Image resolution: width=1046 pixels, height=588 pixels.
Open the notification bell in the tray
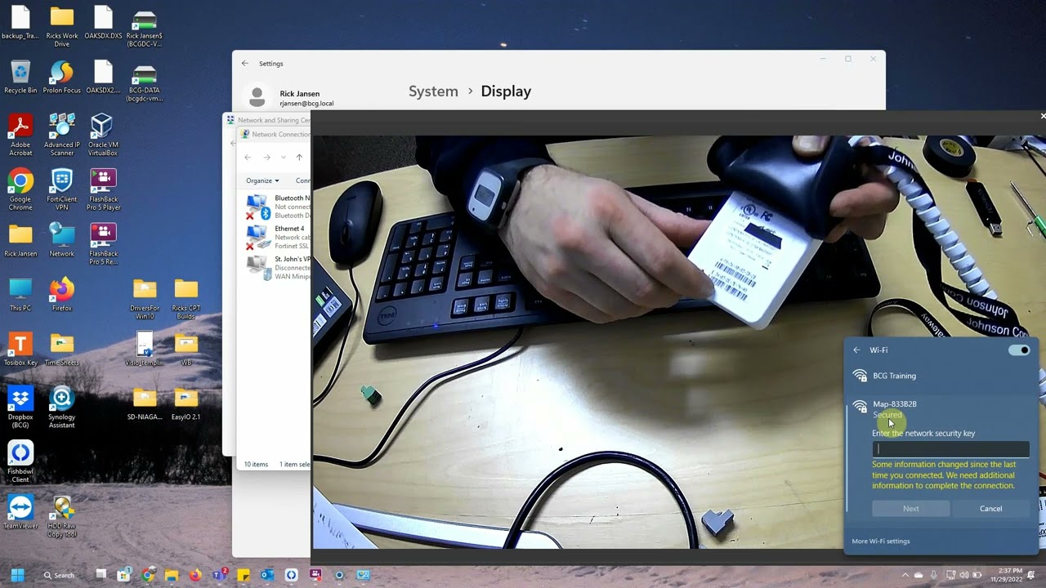pyautogui.click(x=1033, y=575)
